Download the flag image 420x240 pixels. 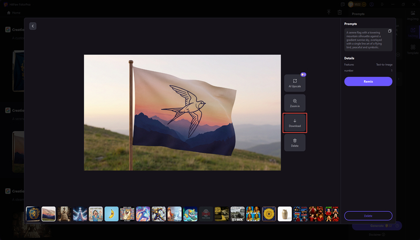[294, 123]
